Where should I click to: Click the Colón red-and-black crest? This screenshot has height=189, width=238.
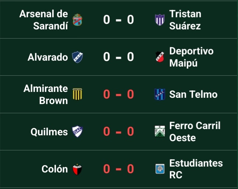coord(77,169)
